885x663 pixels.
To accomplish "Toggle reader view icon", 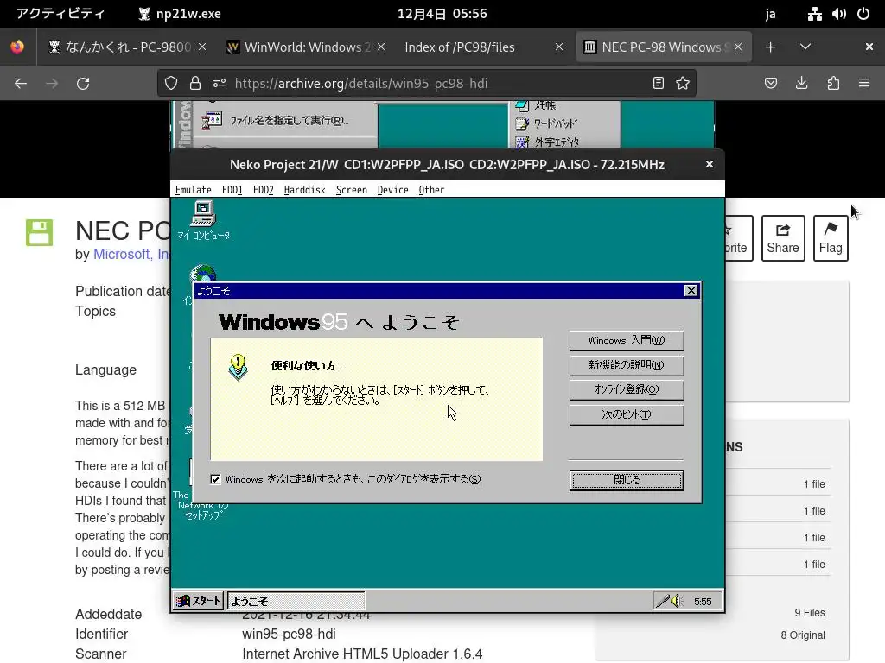I will [x=658, y=84].
